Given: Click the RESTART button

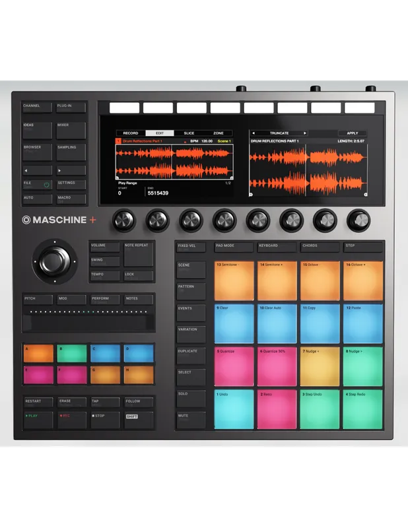Looking at the screenshot, I should [x=38, y=403].
